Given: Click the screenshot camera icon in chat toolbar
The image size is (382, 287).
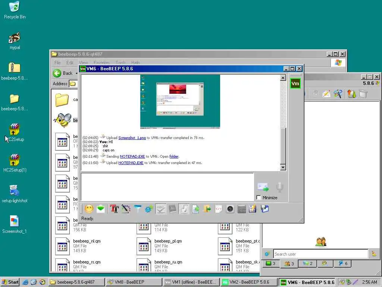Looking at the screenshot, I should pyautogui.click(x=230, y=209).
